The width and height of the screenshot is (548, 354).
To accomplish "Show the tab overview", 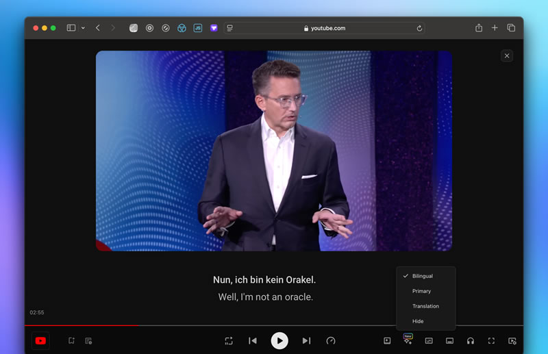I will click(511, 27).
